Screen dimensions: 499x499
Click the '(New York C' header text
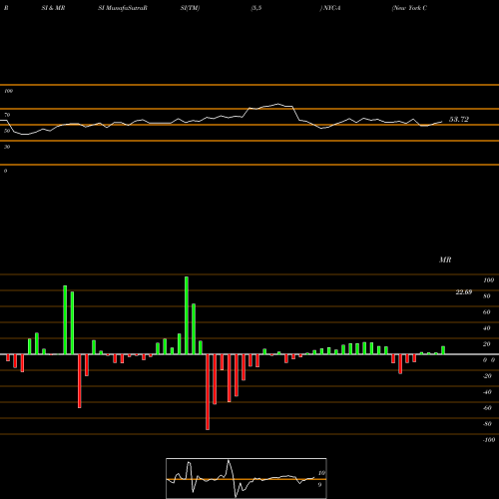pyautogui.click(x=409, y=8)
